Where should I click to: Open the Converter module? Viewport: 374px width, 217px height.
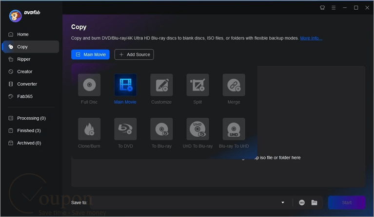[31, 84]
